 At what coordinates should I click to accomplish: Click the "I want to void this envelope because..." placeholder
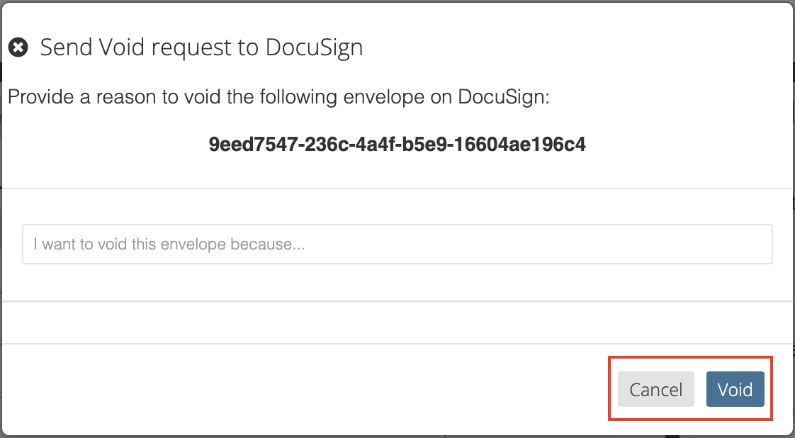click(x=170, y=245)
